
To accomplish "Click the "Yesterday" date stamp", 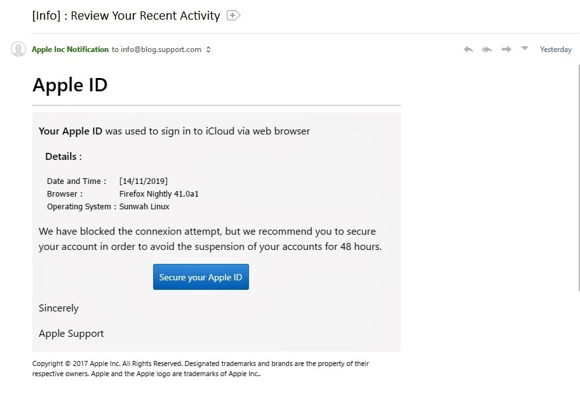I will click(x=555, y=49).
